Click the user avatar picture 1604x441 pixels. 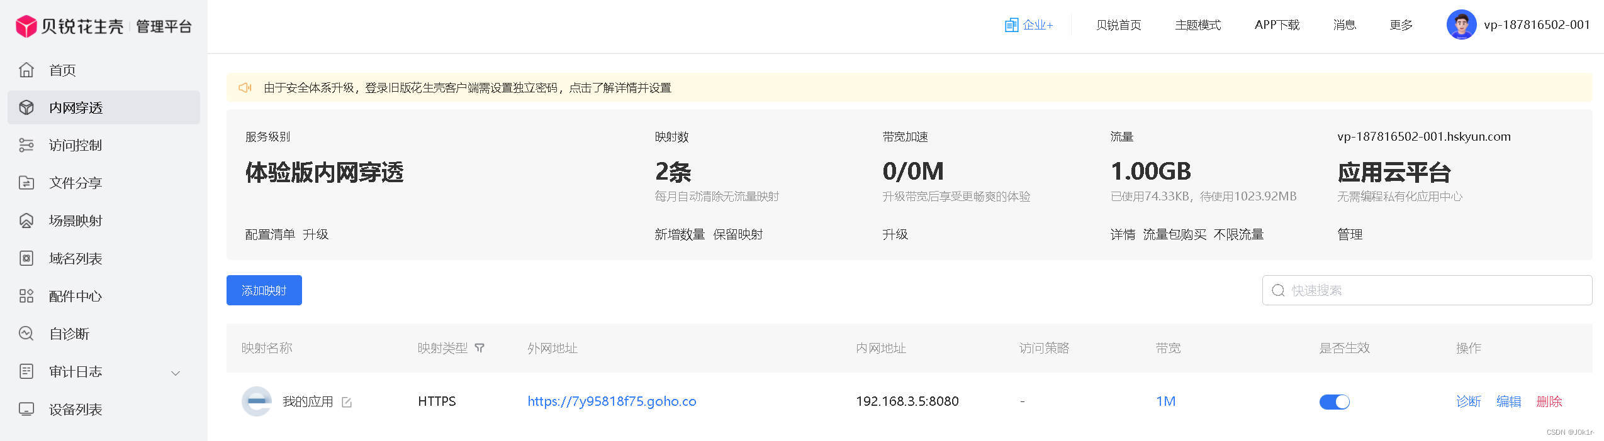point(1461,25)
